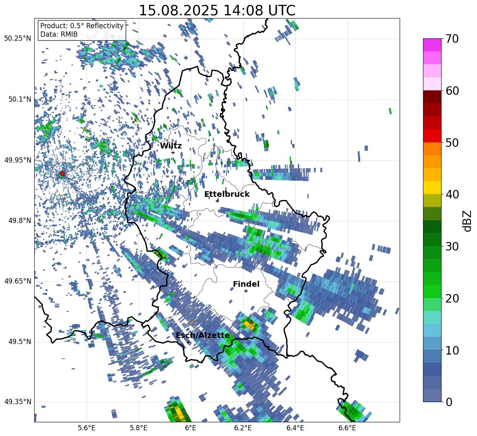Click the Product: 0.5° Reflectivity text
Viewport: 477px width, 436px height.
[x=82, y=25]
